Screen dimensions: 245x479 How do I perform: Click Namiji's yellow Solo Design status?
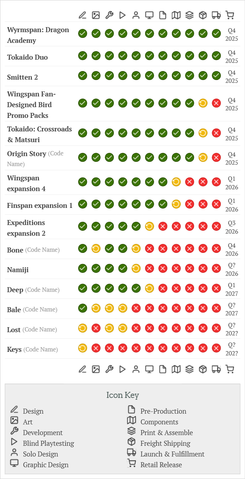pyautogui.click(x=136, y=268)
